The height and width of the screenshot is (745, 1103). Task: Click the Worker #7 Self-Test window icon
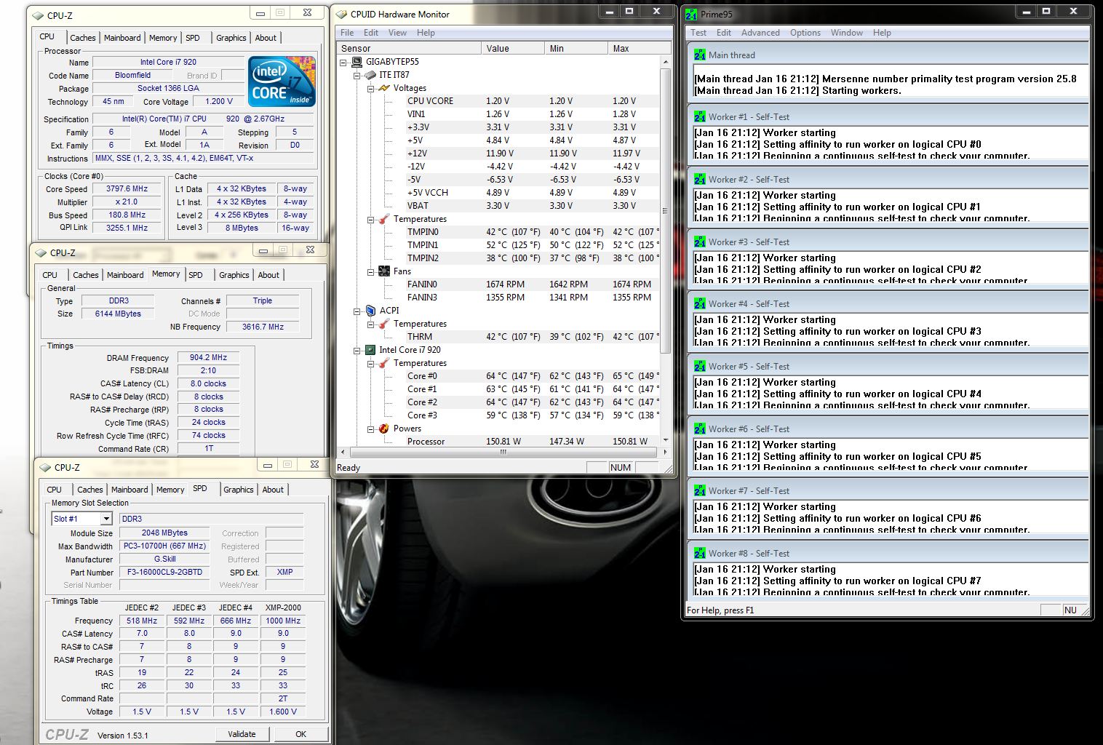(700, 490)
